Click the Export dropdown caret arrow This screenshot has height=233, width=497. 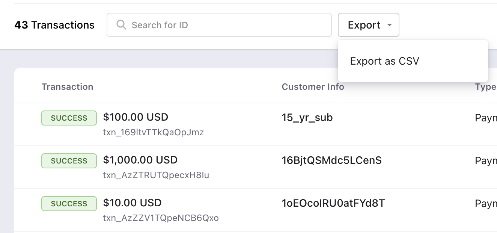coord(389,25)
